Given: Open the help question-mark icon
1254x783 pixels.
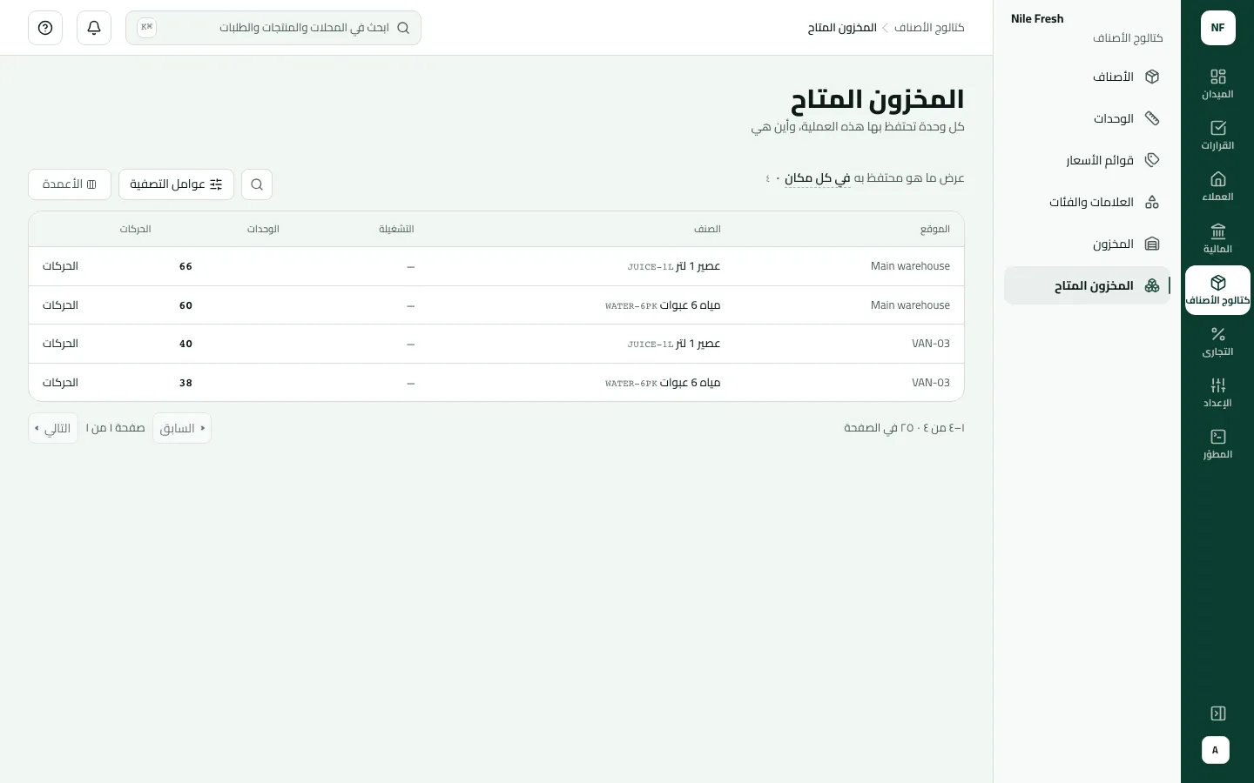Looking at the screenshot, I should pos(45,28).
